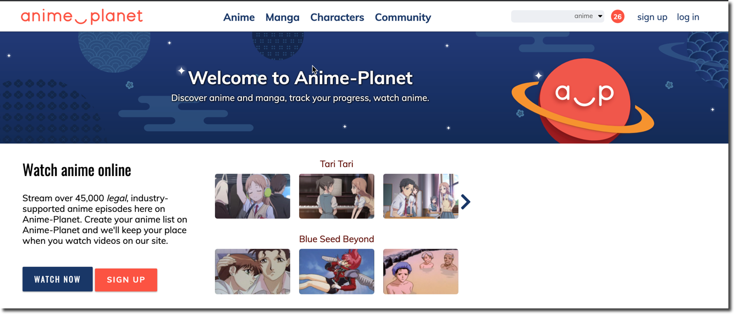Screen dimensions: 734x314
Task: Open Tari Tari thumbnail with headphones girl
Action: click(x=253, y=196)
